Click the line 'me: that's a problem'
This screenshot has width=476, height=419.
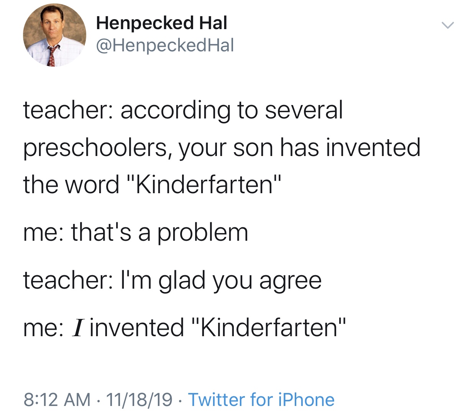coord(136,233)
